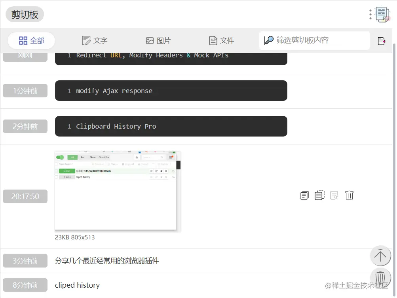397x298 pixels.
Task: Select the 分享几个最近经常用的浏览器插件 clip
Action: click(107, 260)
